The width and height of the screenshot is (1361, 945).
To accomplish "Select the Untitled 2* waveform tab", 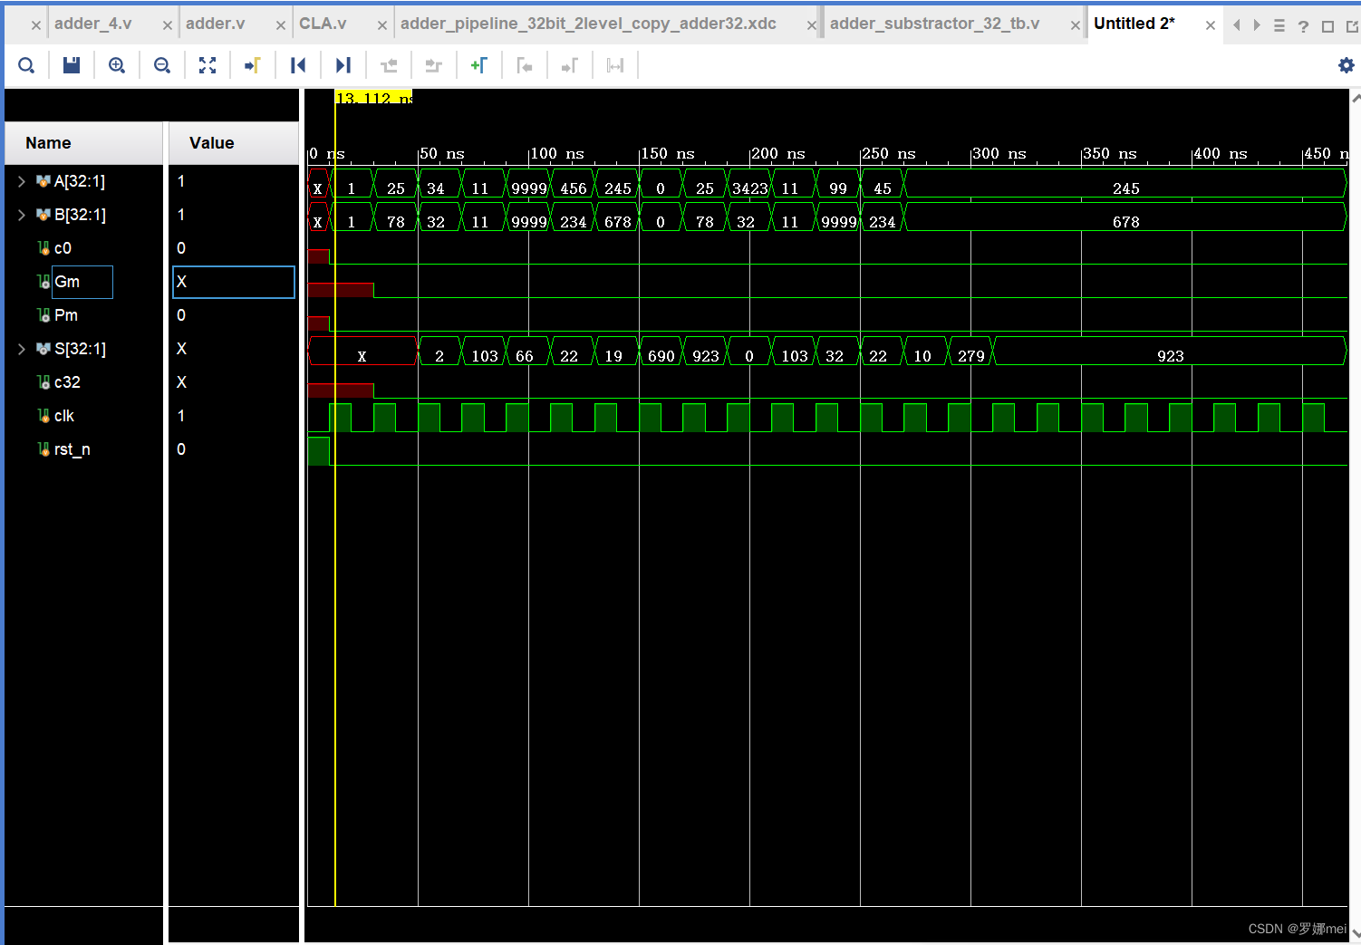I will (x=1134, y=24).
